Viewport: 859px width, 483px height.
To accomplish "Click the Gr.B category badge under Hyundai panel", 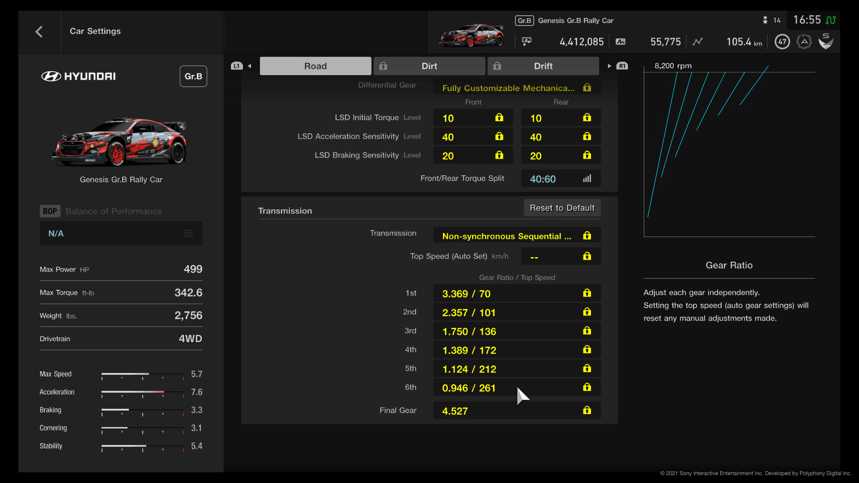I will [x=193, y=76].
